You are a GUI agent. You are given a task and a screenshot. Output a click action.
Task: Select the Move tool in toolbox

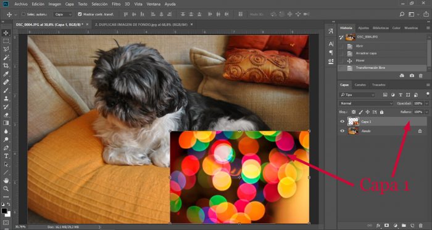point(6,33)
